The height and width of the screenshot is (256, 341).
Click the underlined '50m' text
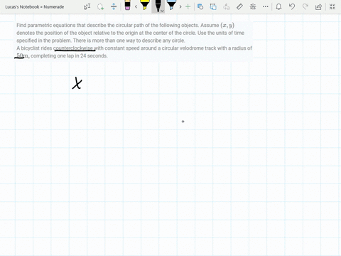coord(22,55)
